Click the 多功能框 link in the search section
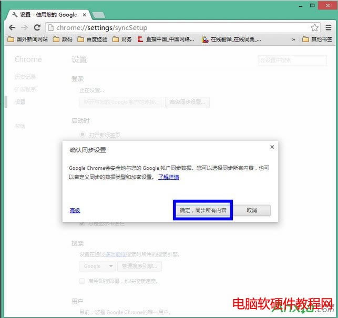 point(115,254)
